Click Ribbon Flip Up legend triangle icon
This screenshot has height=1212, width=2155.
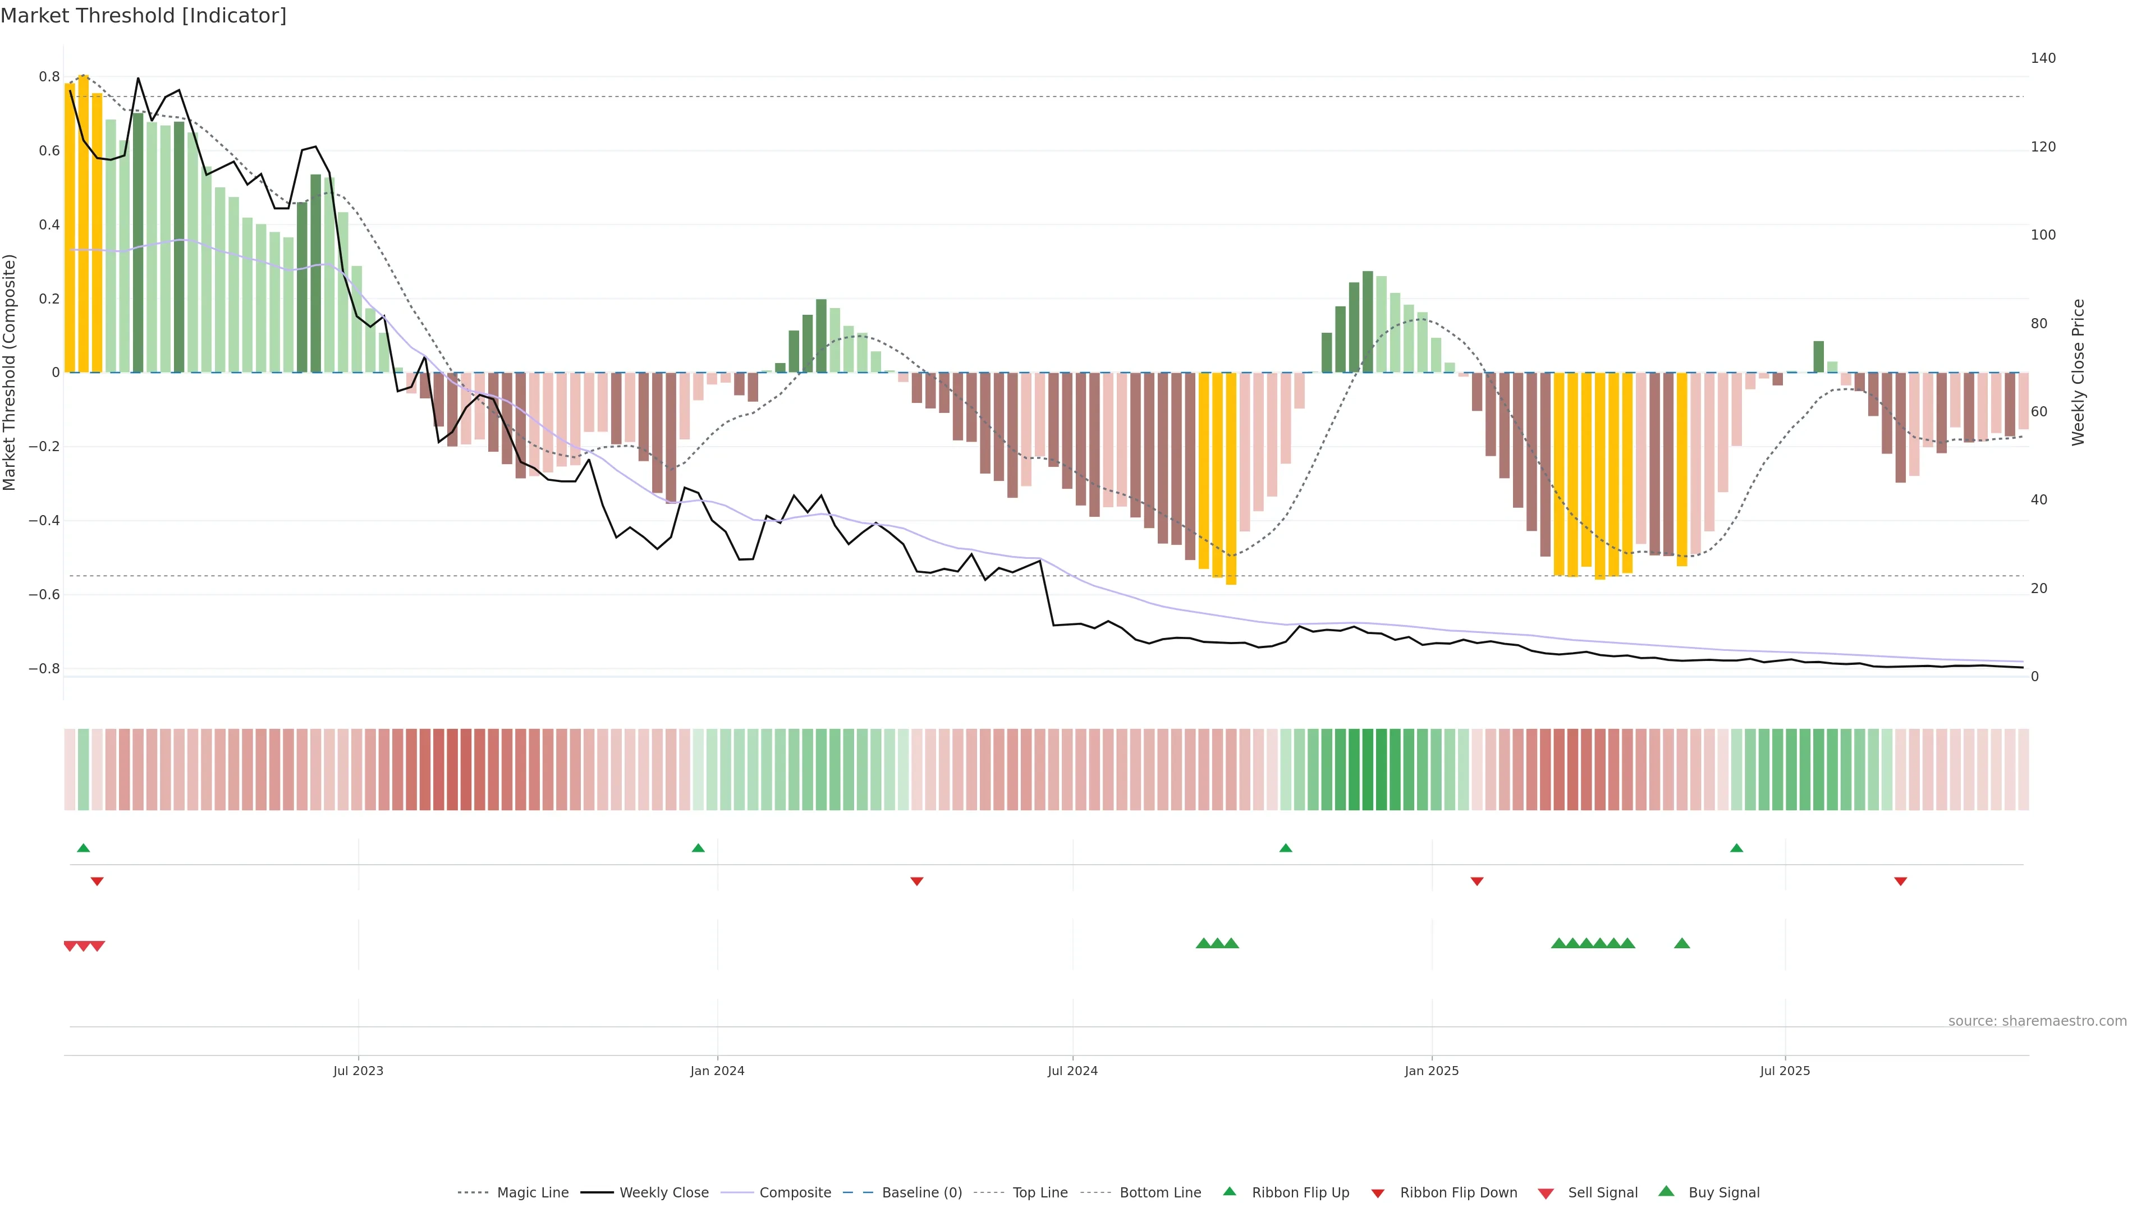pos(1230,1192)
